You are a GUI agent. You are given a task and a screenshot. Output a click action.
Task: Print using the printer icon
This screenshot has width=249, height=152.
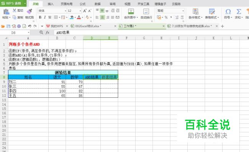19,26
